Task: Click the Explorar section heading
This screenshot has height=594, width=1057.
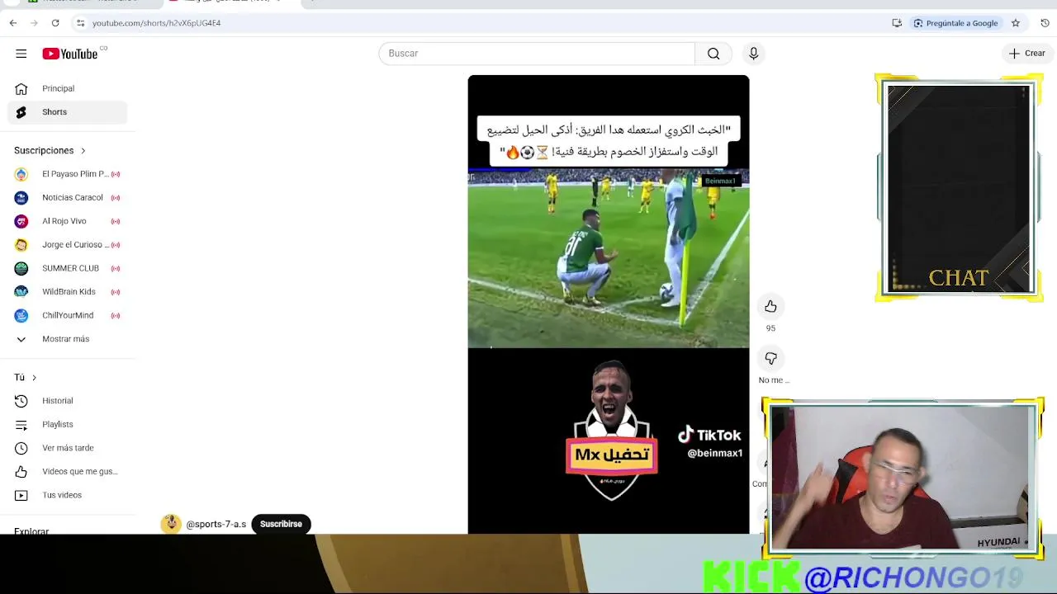Action: click(x=31, y=530)
